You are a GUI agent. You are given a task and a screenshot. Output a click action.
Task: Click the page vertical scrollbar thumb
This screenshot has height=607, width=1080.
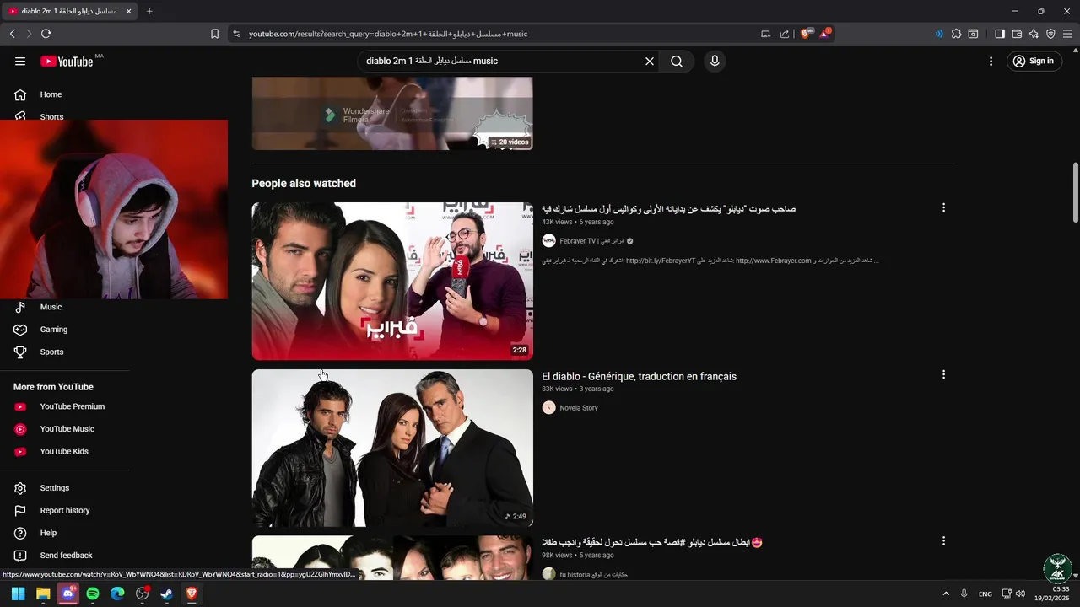click(x=1076, y=192)
